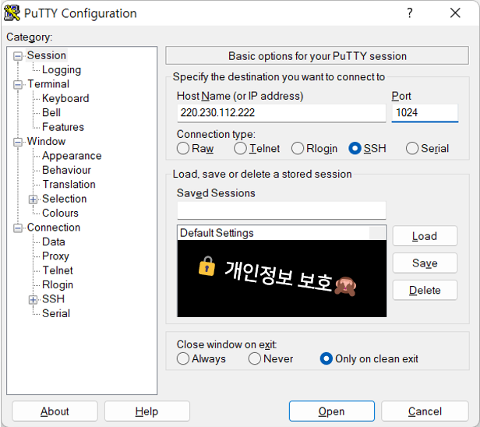Screen dimensions: 480x427
Task: Open the Window category
Action: (x=46, y=141)
